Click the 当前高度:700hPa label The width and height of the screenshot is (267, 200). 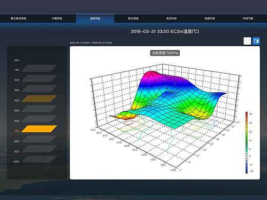tap(165, 53)
